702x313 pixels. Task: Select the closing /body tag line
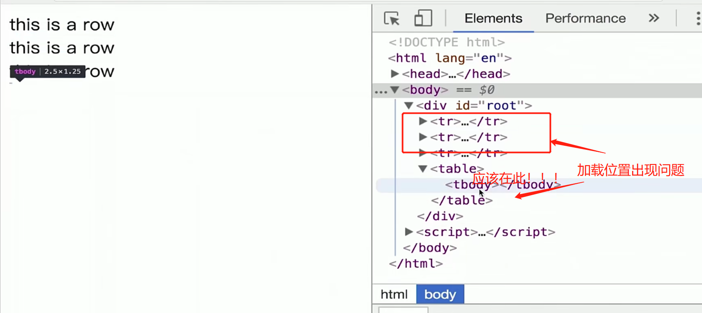430,248
